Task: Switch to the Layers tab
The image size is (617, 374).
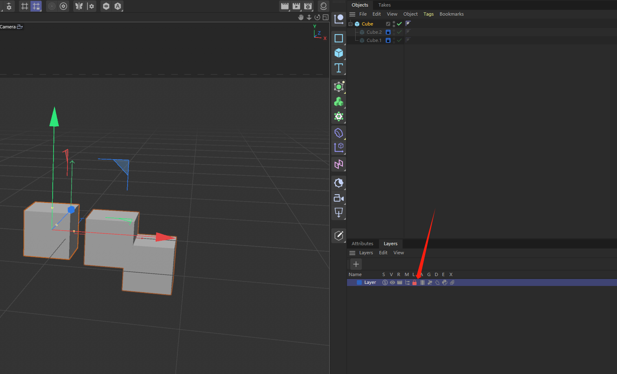Action: pyautogui.click(x=391, y=244)
